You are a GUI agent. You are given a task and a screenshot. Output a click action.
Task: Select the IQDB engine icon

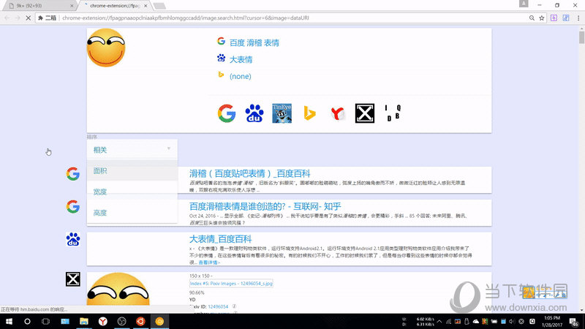pos(393,113)
